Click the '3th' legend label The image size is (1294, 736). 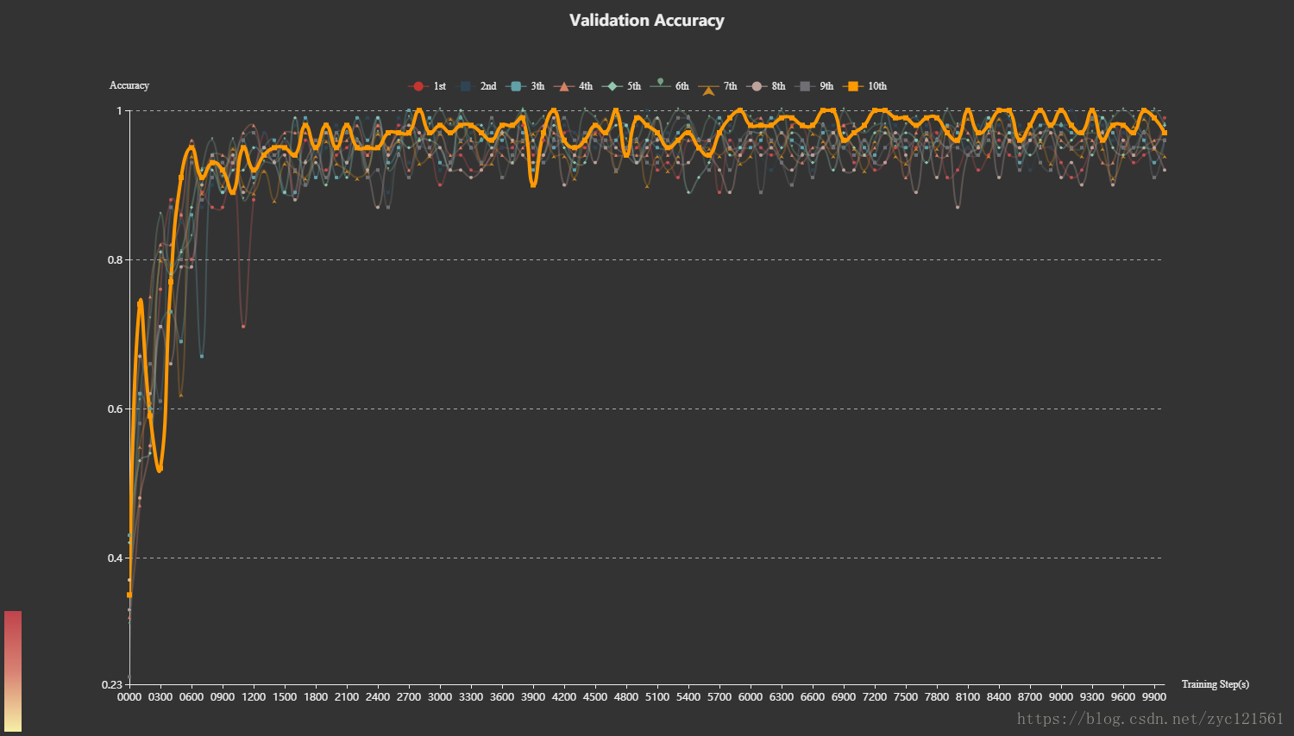point(537,86)
